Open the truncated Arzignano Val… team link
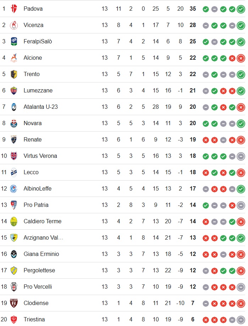The height and width of the screenshot is (326, 248). pyautogui.click(x=43, y=237)
